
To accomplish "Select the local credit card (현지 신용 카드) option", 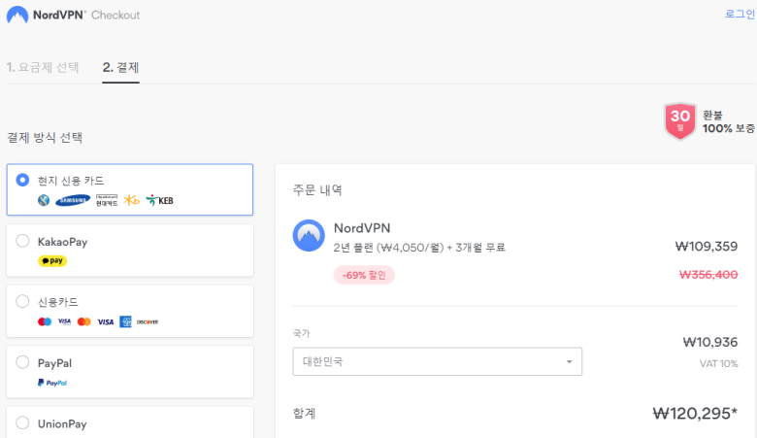I will (22, 180).
